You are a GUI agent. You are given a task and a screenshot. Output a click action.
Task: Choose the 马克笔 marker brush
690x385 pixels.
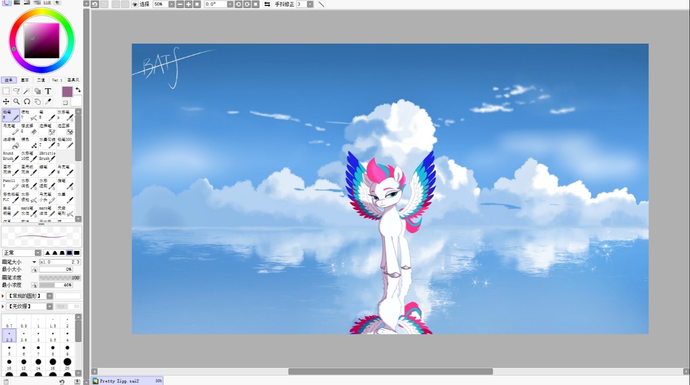pyautogui.click(x=11, y=129)
